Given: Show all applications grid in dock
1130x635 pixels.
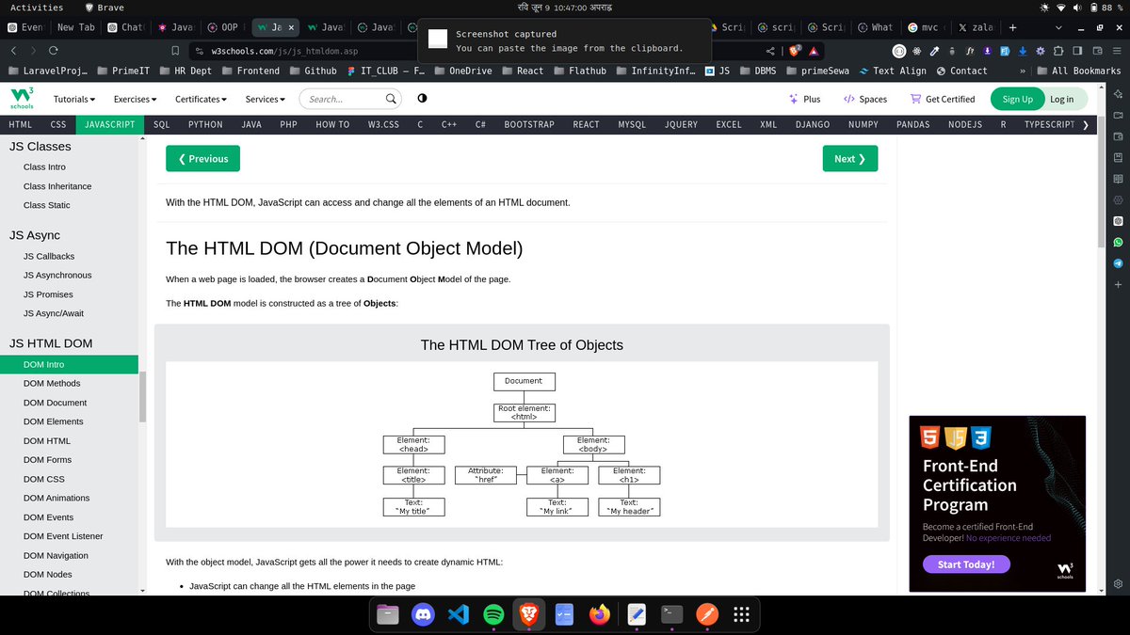Looking at the screenshot, I should tap(741, 614).
